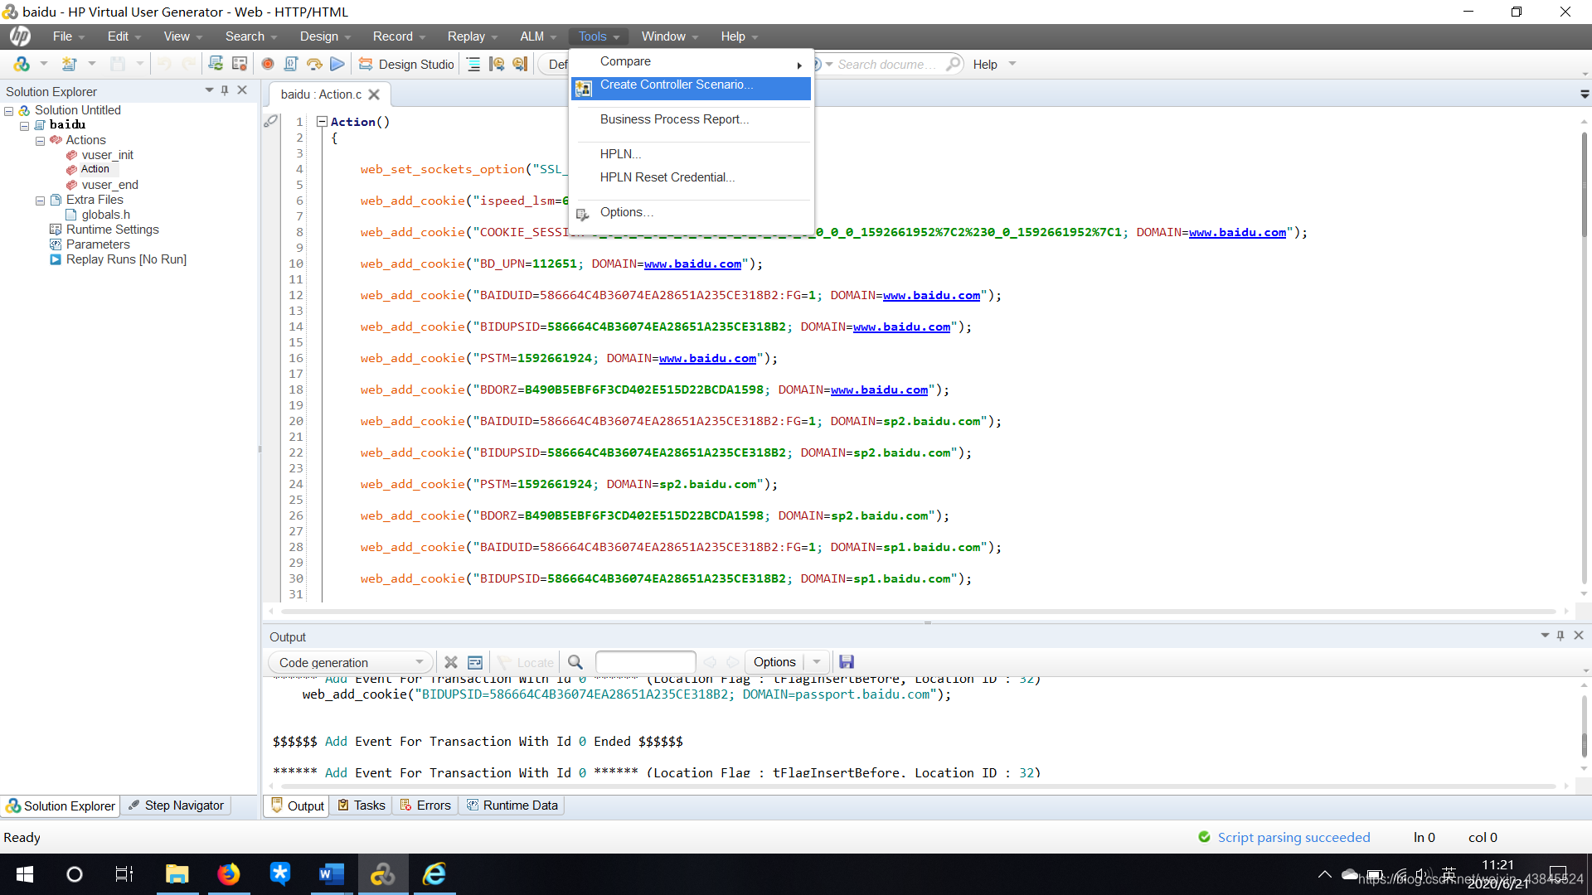
Task: Click the Options button in Output toolbar
Action: click(774, 662)
